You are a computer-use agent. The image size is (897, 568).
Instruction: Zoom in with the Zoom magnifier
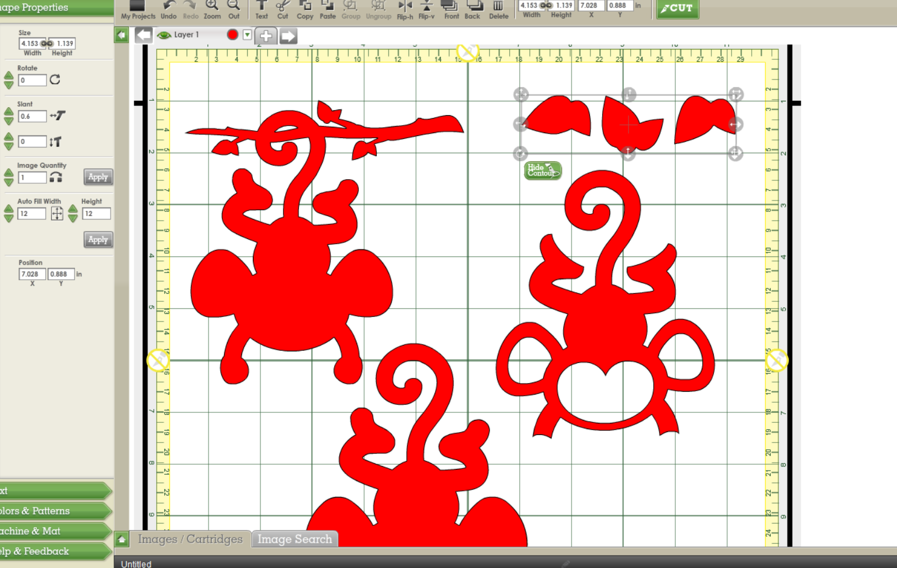212,6
